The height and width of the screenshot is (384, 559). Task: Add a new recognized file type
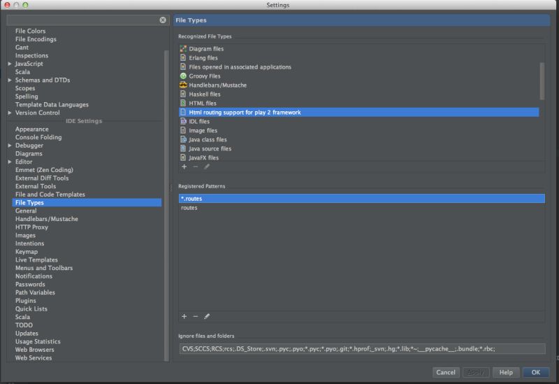(x=184, y=166)
